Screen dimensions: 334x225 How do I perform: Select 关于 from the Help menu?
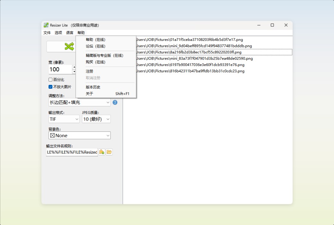pyautogui.click(x=90, y=94)
